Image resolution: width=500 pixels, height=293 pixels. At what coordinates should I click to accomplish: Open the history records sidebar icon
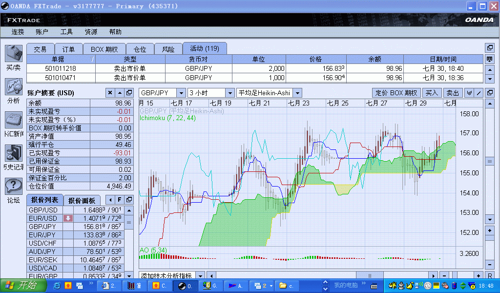13,153
